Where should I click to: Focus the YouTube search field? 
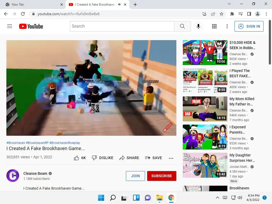point(122,26)
